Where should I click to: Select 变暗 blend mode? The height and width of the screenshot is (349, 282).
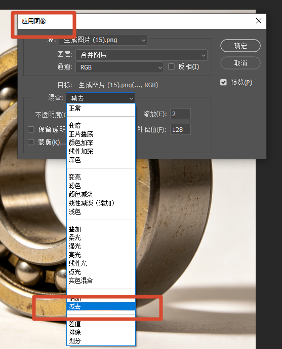[x=101, y=125]
